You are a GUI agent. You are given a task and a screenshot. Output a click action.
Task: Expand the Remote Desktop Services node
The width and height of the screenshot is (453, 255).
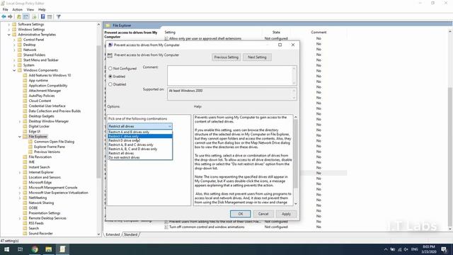pyautogui.click(x=20, y=218)
